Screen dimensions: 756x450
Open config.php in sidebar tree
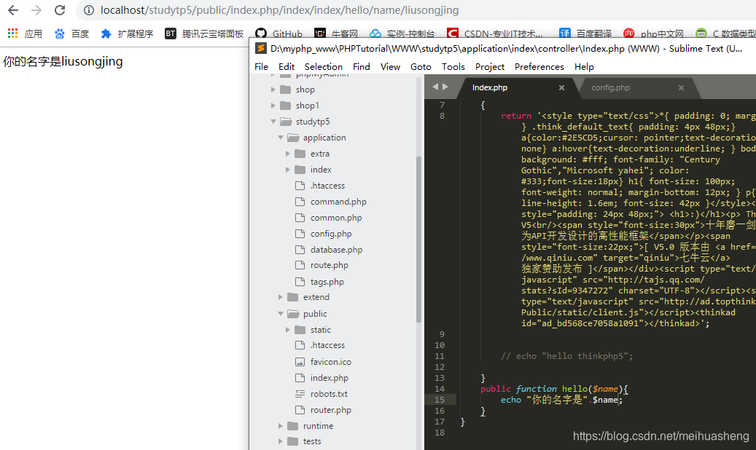point(331,234)
